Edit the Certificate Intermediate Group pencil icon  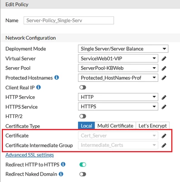164,145
